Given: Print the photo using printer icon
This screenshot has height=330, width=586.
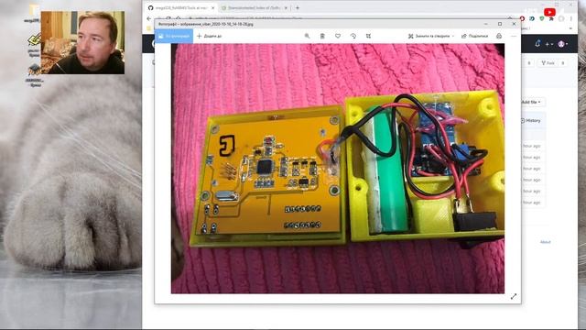Looking at the screenshot, I should click(x=499, y=36).
